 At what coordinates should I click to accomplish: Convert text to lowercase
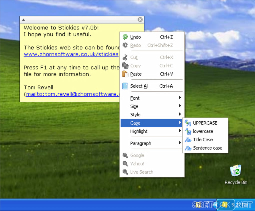(x=205, y=131)
